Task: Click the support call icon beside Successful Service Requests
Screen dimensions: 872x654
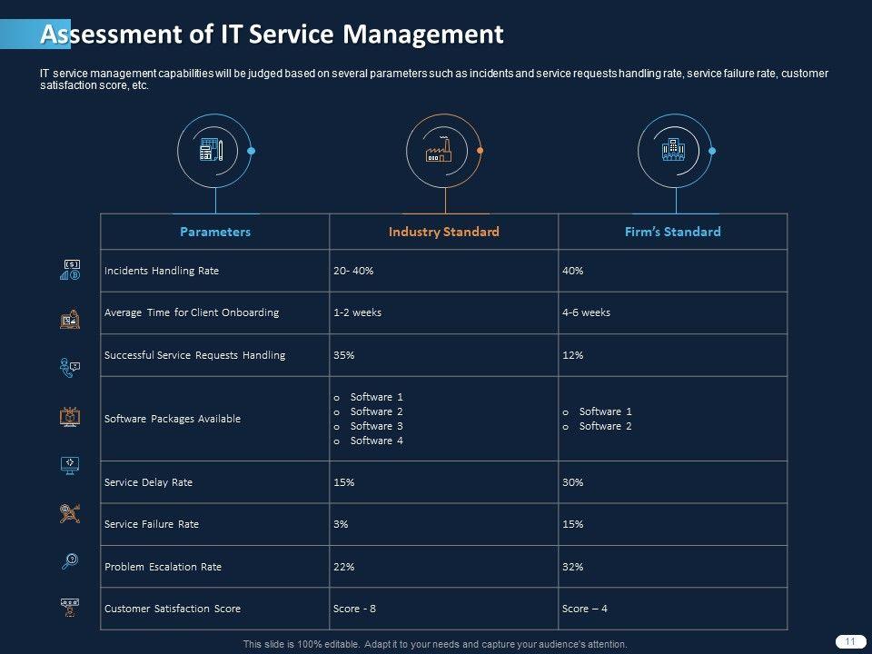Action: pos(70,368)
